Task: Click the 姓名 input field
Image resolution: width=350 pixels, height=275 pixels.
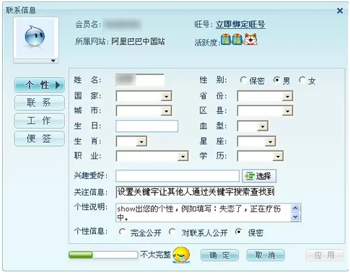Action: pyautogui.click(x=140, y=80)
